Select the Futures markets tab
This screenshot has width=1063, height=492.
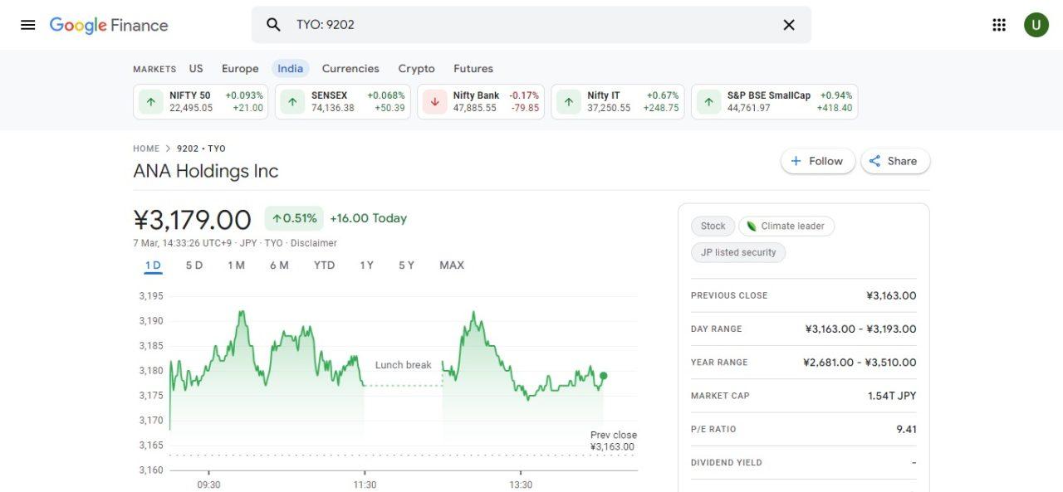click(473, 68)
